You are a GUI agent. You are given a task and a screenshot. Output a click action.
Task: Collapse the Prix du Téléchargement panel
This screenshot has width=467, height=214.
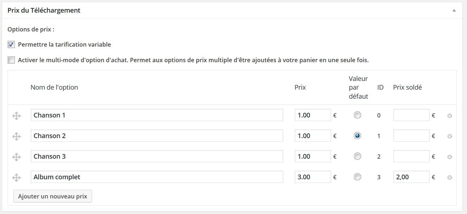point(454,11)
